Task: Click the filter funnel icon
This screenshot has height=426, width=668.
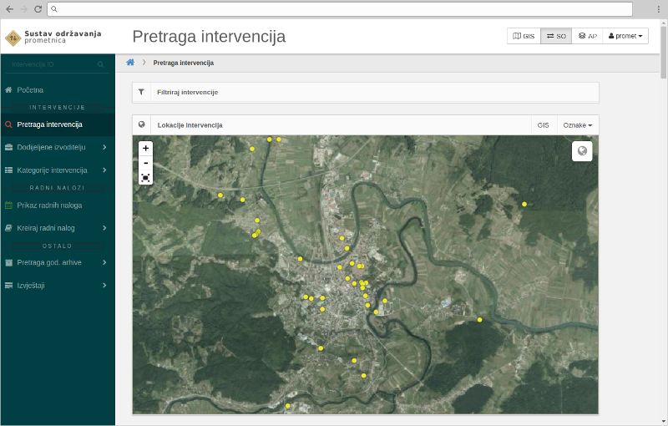Action: click(x=141, y=92)
